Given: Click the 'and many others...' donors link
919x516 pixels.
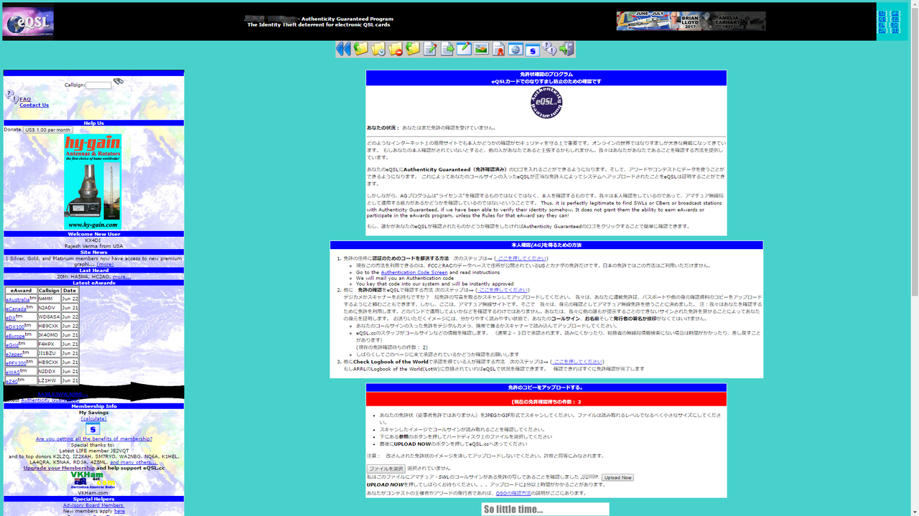Looking at the screenshot, I should point(133,462).
